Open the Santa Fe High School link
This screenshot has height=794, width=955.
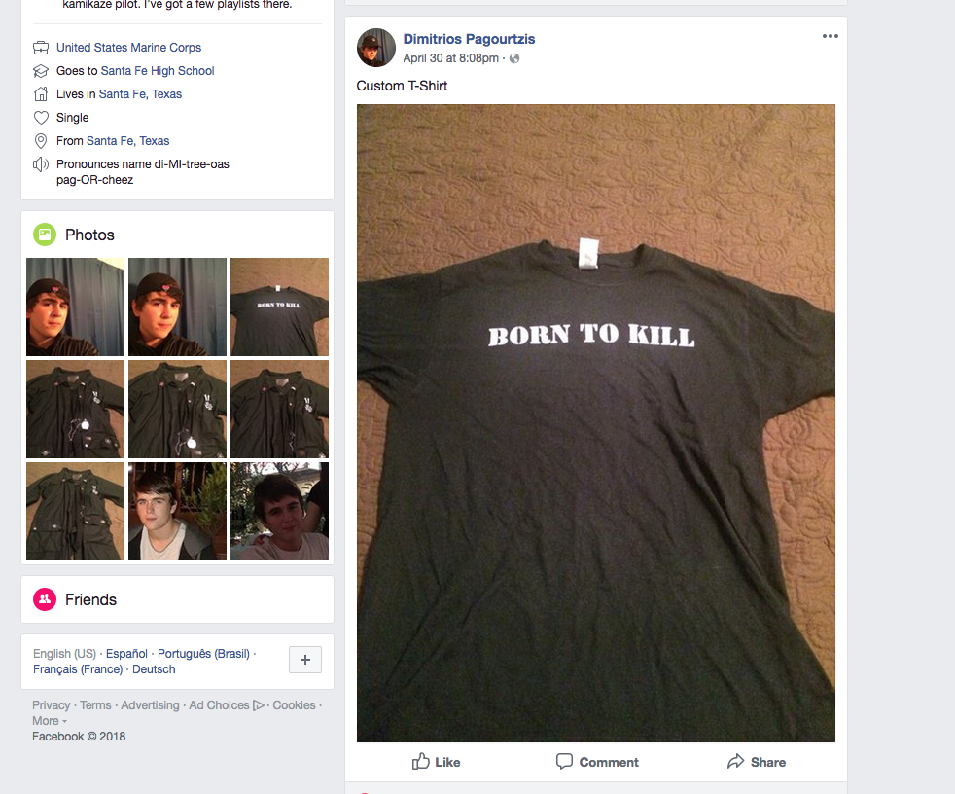click(158, 71)
